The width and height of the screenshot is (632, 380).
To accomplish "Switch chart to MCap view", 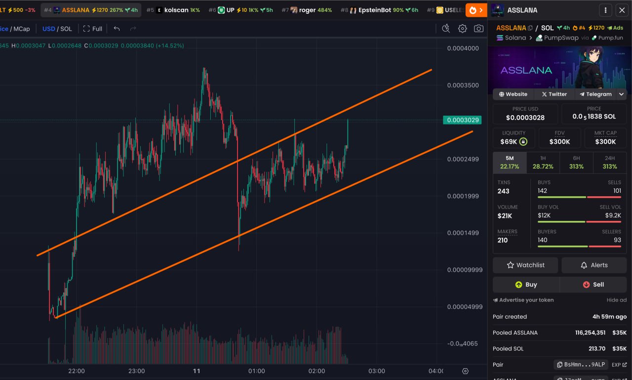I will click(21, 29).
